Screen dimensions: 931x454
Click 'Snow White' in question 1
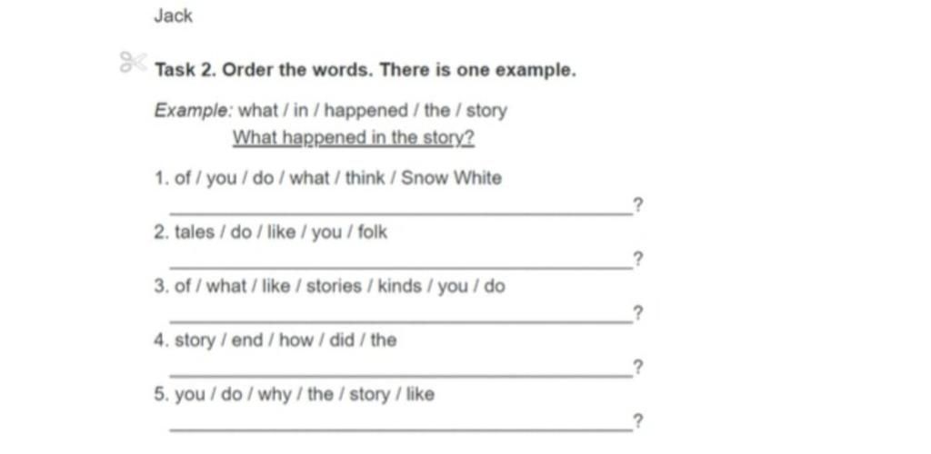[x=451, y=178]
